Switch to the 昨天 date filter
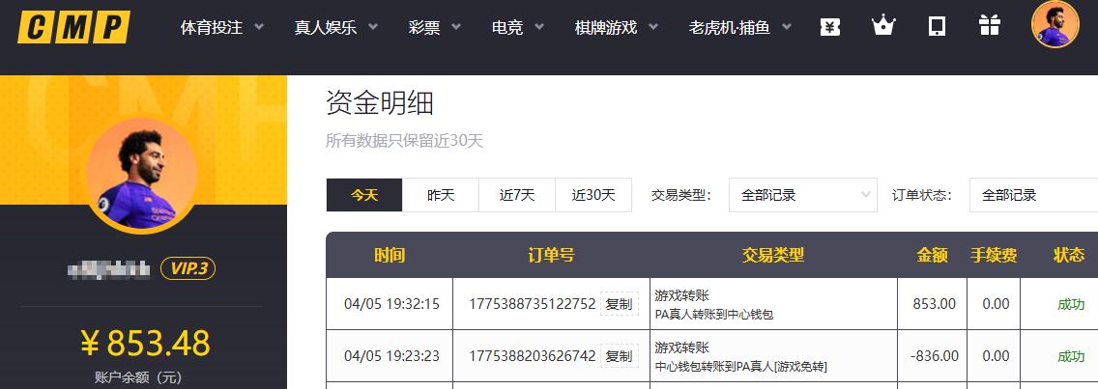Screen dimensions: 1098x389 coord(441,195)
